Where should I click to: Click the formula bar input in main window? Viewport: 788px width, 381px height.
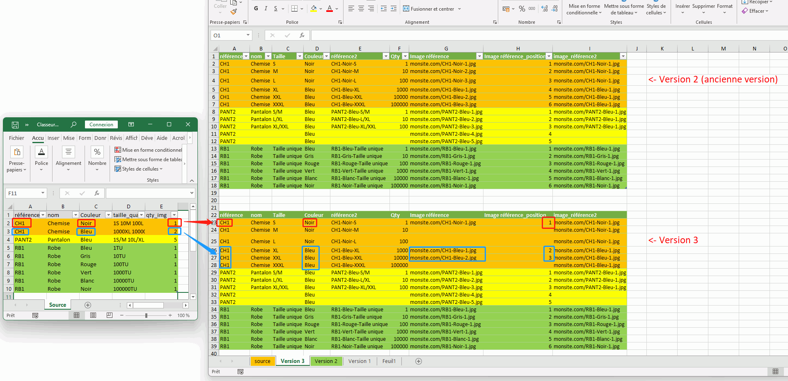(534, 35)
